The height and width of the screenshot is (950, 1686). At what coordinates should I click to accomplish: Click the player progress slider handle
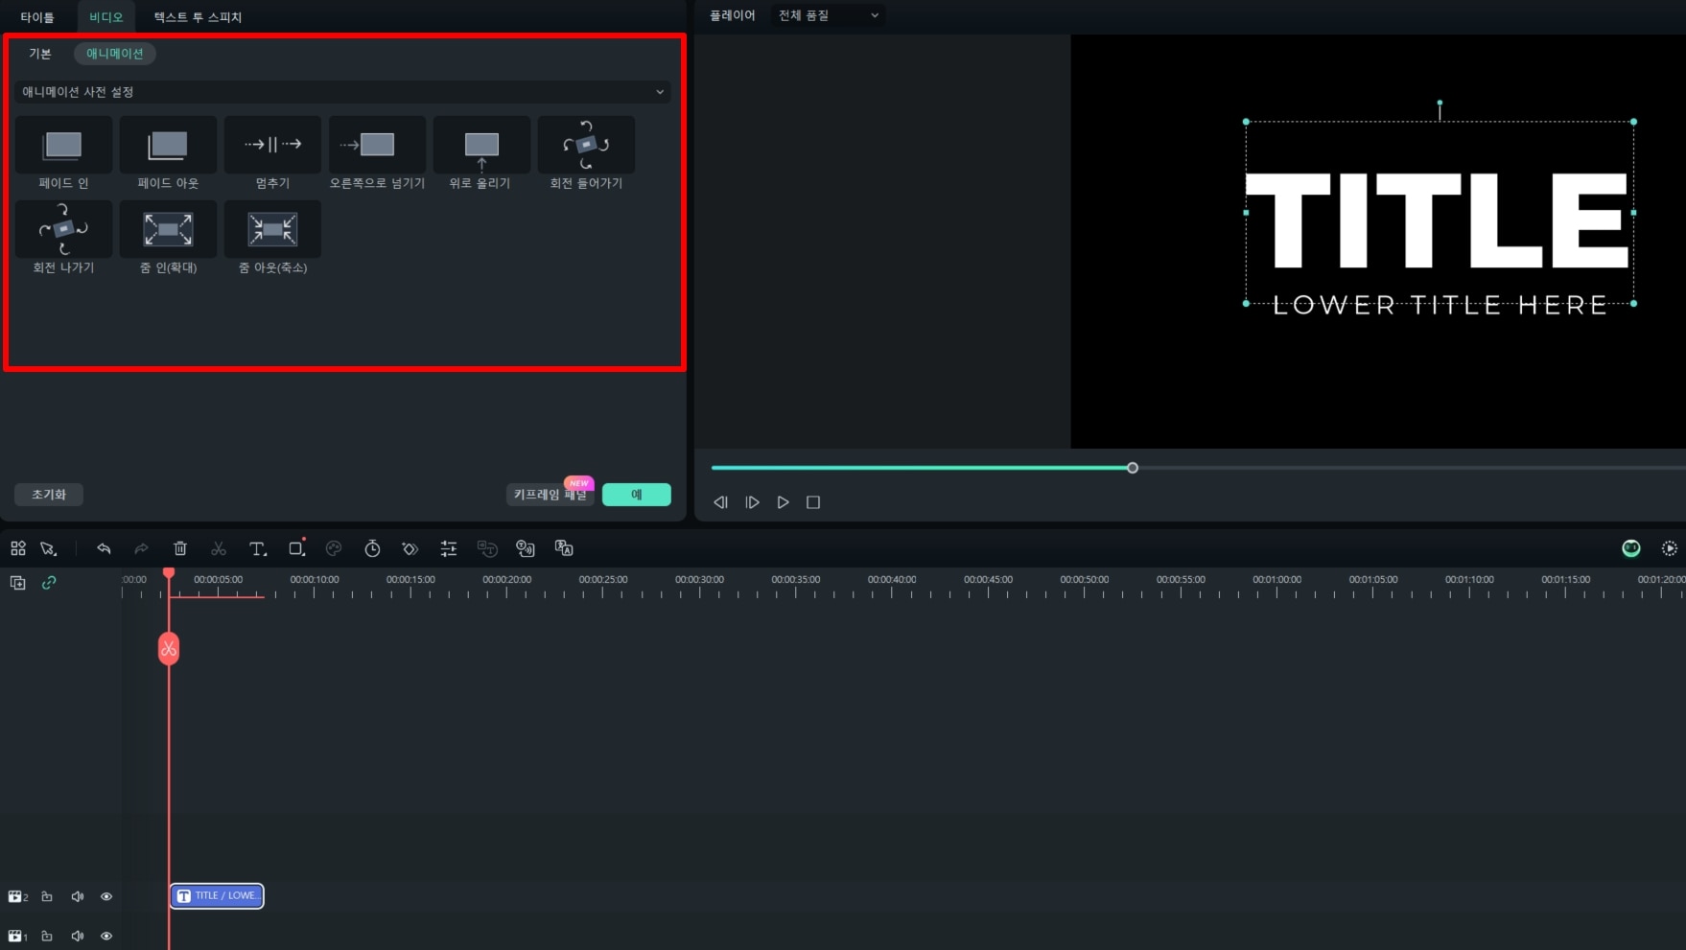(1133, 468)
